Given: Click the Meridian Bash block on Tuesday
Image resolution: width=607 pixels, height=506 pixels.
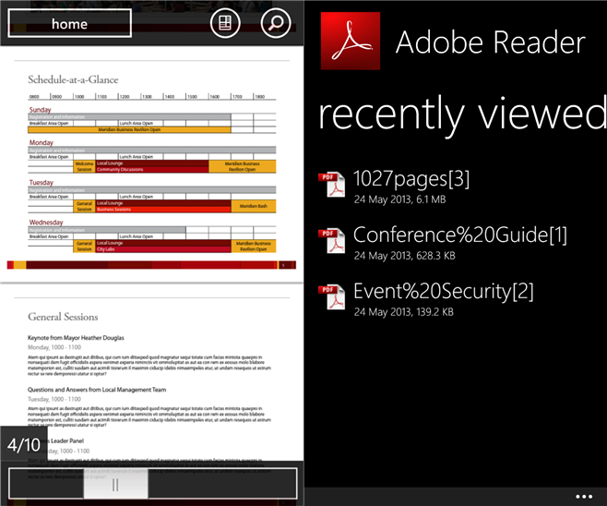Looking at the screenshot, I should point(254,206).
